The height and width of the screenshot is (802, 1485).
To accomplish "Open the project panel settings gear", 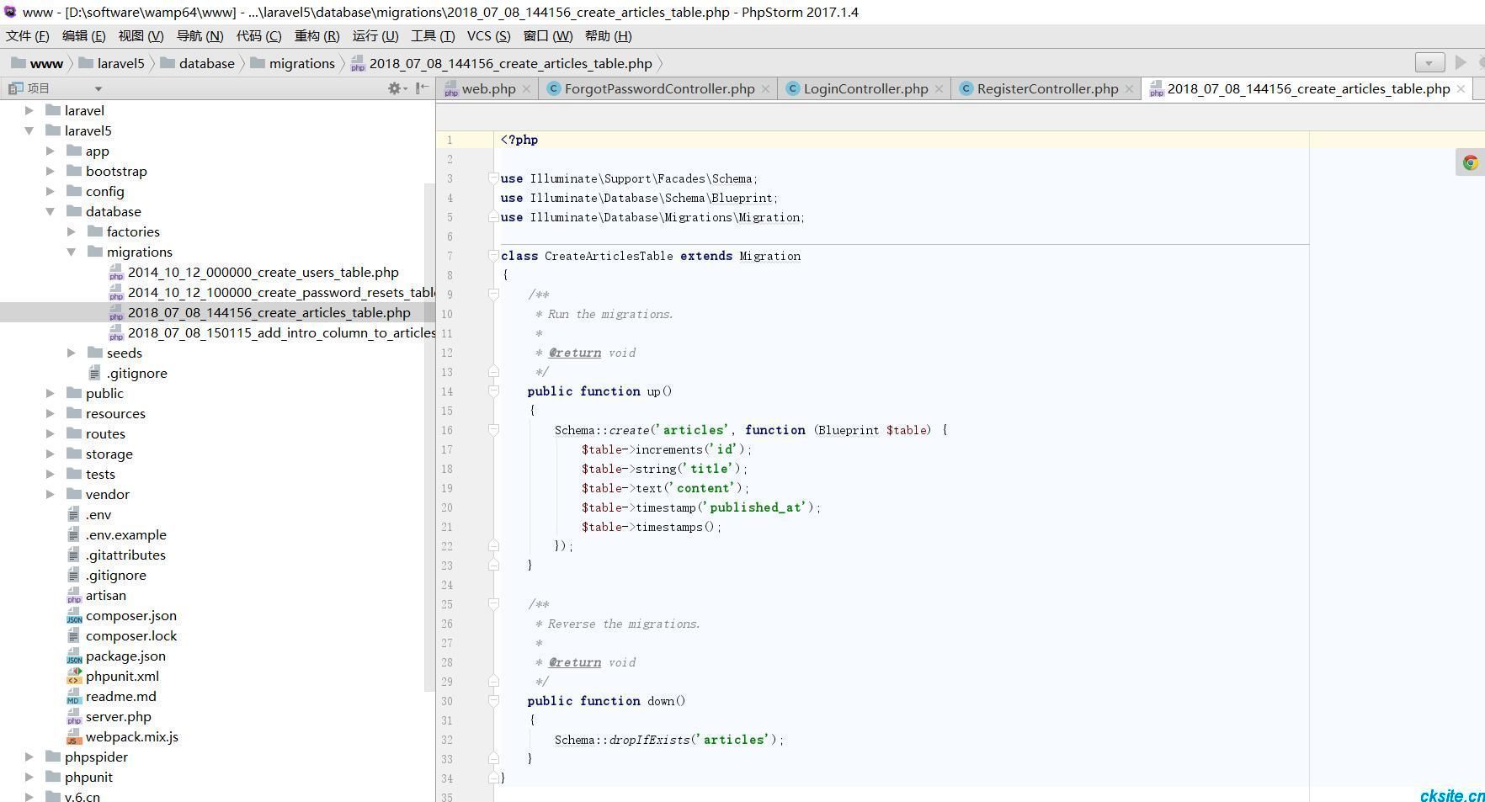I will 393,88.
